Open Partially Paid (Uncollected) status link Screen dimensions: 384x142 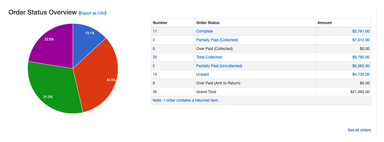coord(219,66)
